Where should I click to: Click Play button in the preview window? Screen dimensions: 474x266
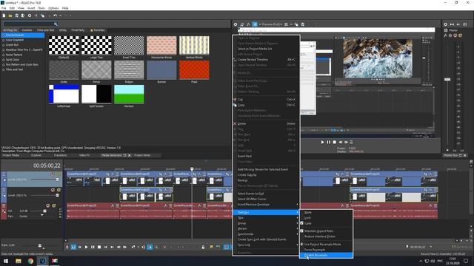pos(323,142)
